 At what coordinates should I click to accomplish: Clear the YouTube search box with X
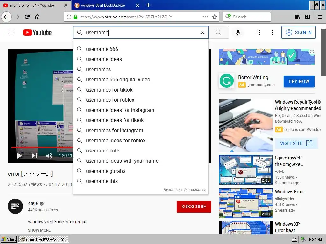click(202, 32)
